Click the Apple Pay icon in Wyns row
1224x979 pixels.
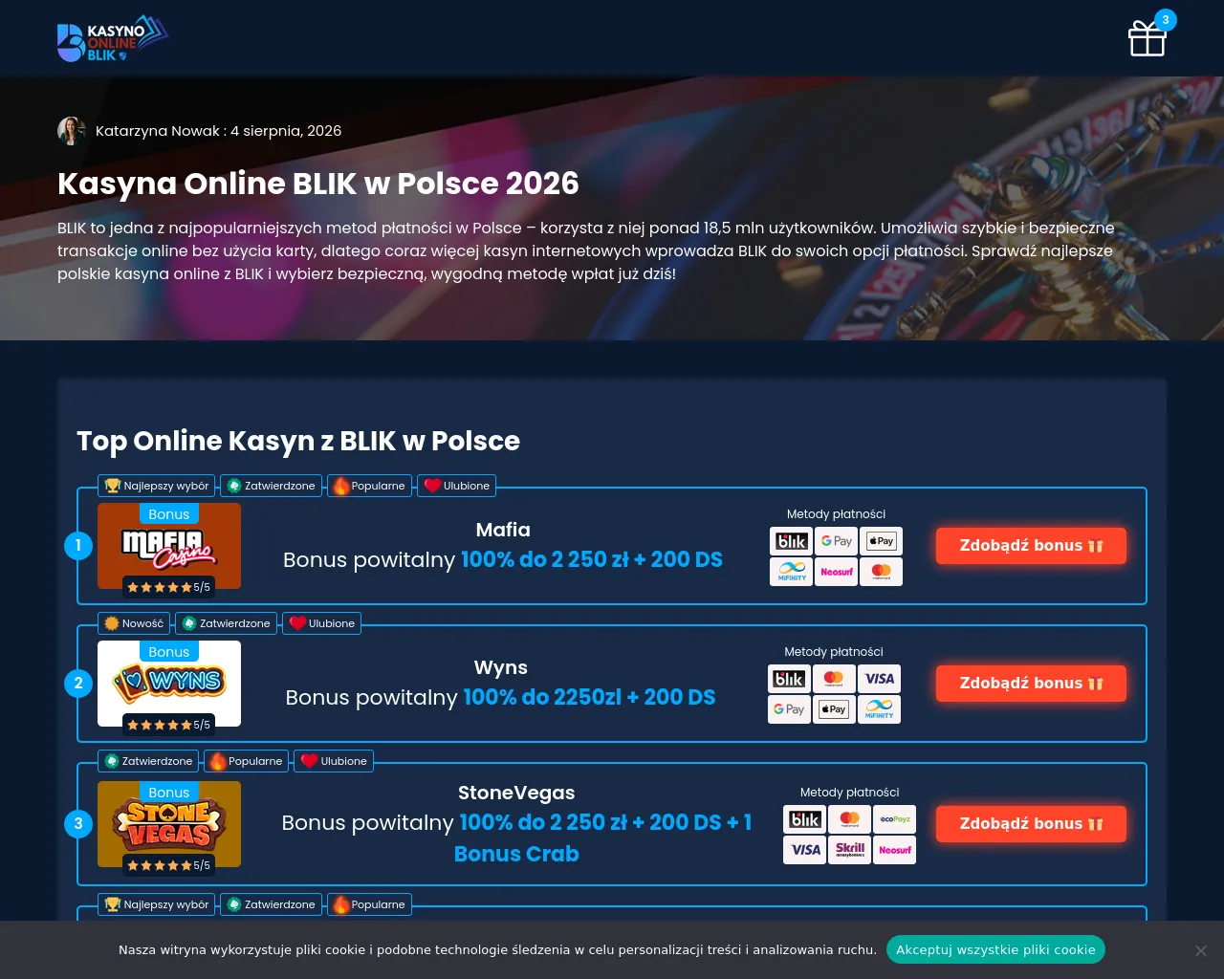pos(834,709)
